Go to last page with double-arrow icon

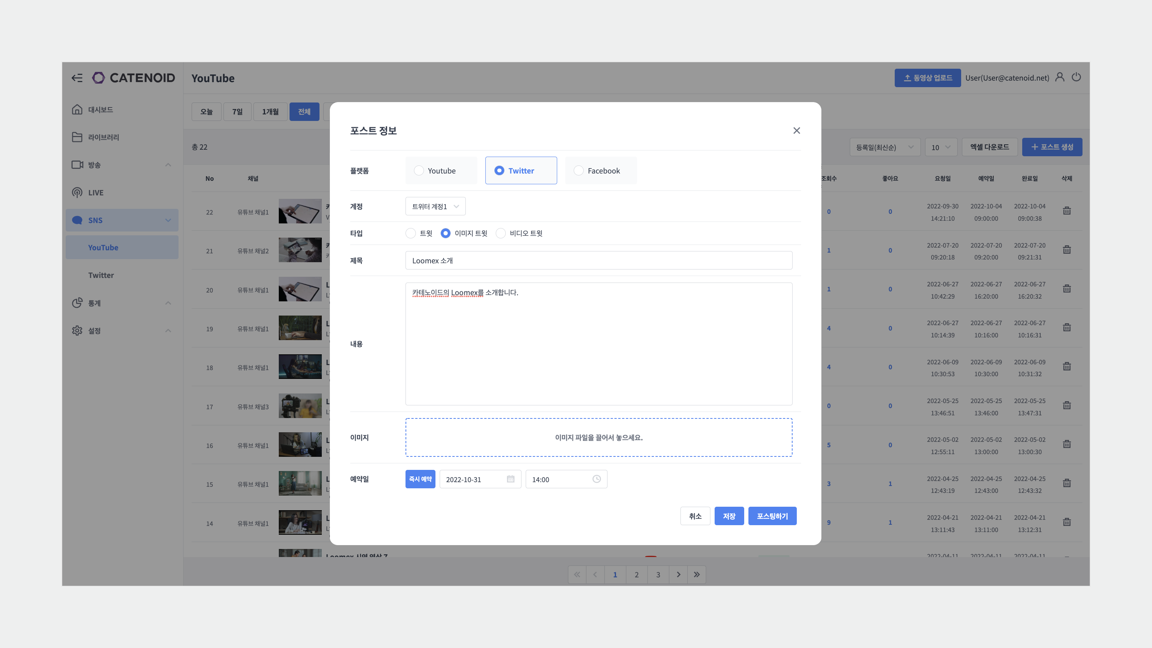696,575
